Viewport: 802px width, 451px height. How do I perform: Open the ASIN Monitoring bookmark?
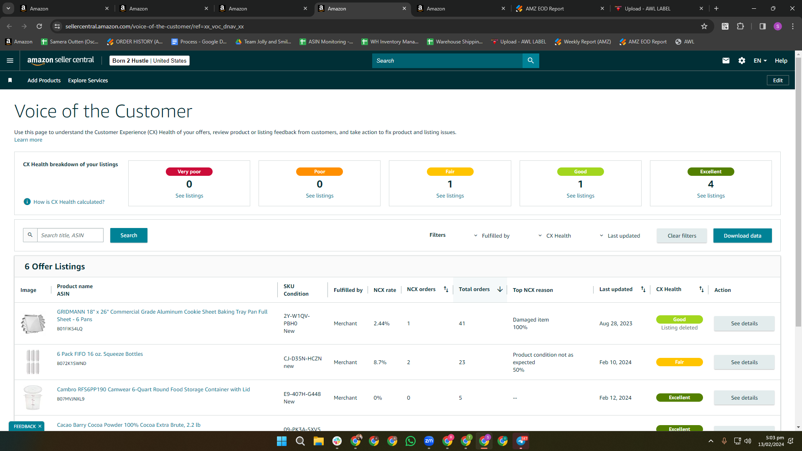(326, 42)
